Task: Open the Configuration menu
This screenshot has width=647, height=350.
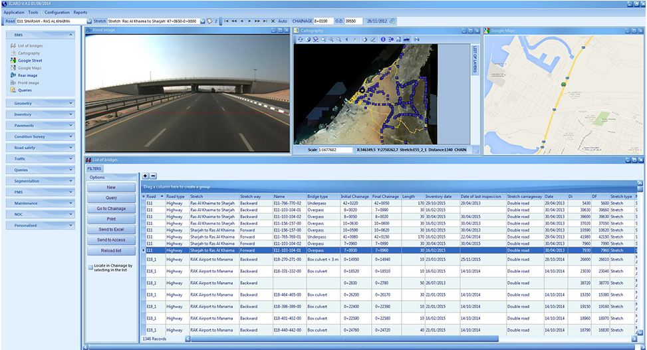Action: 57,12
